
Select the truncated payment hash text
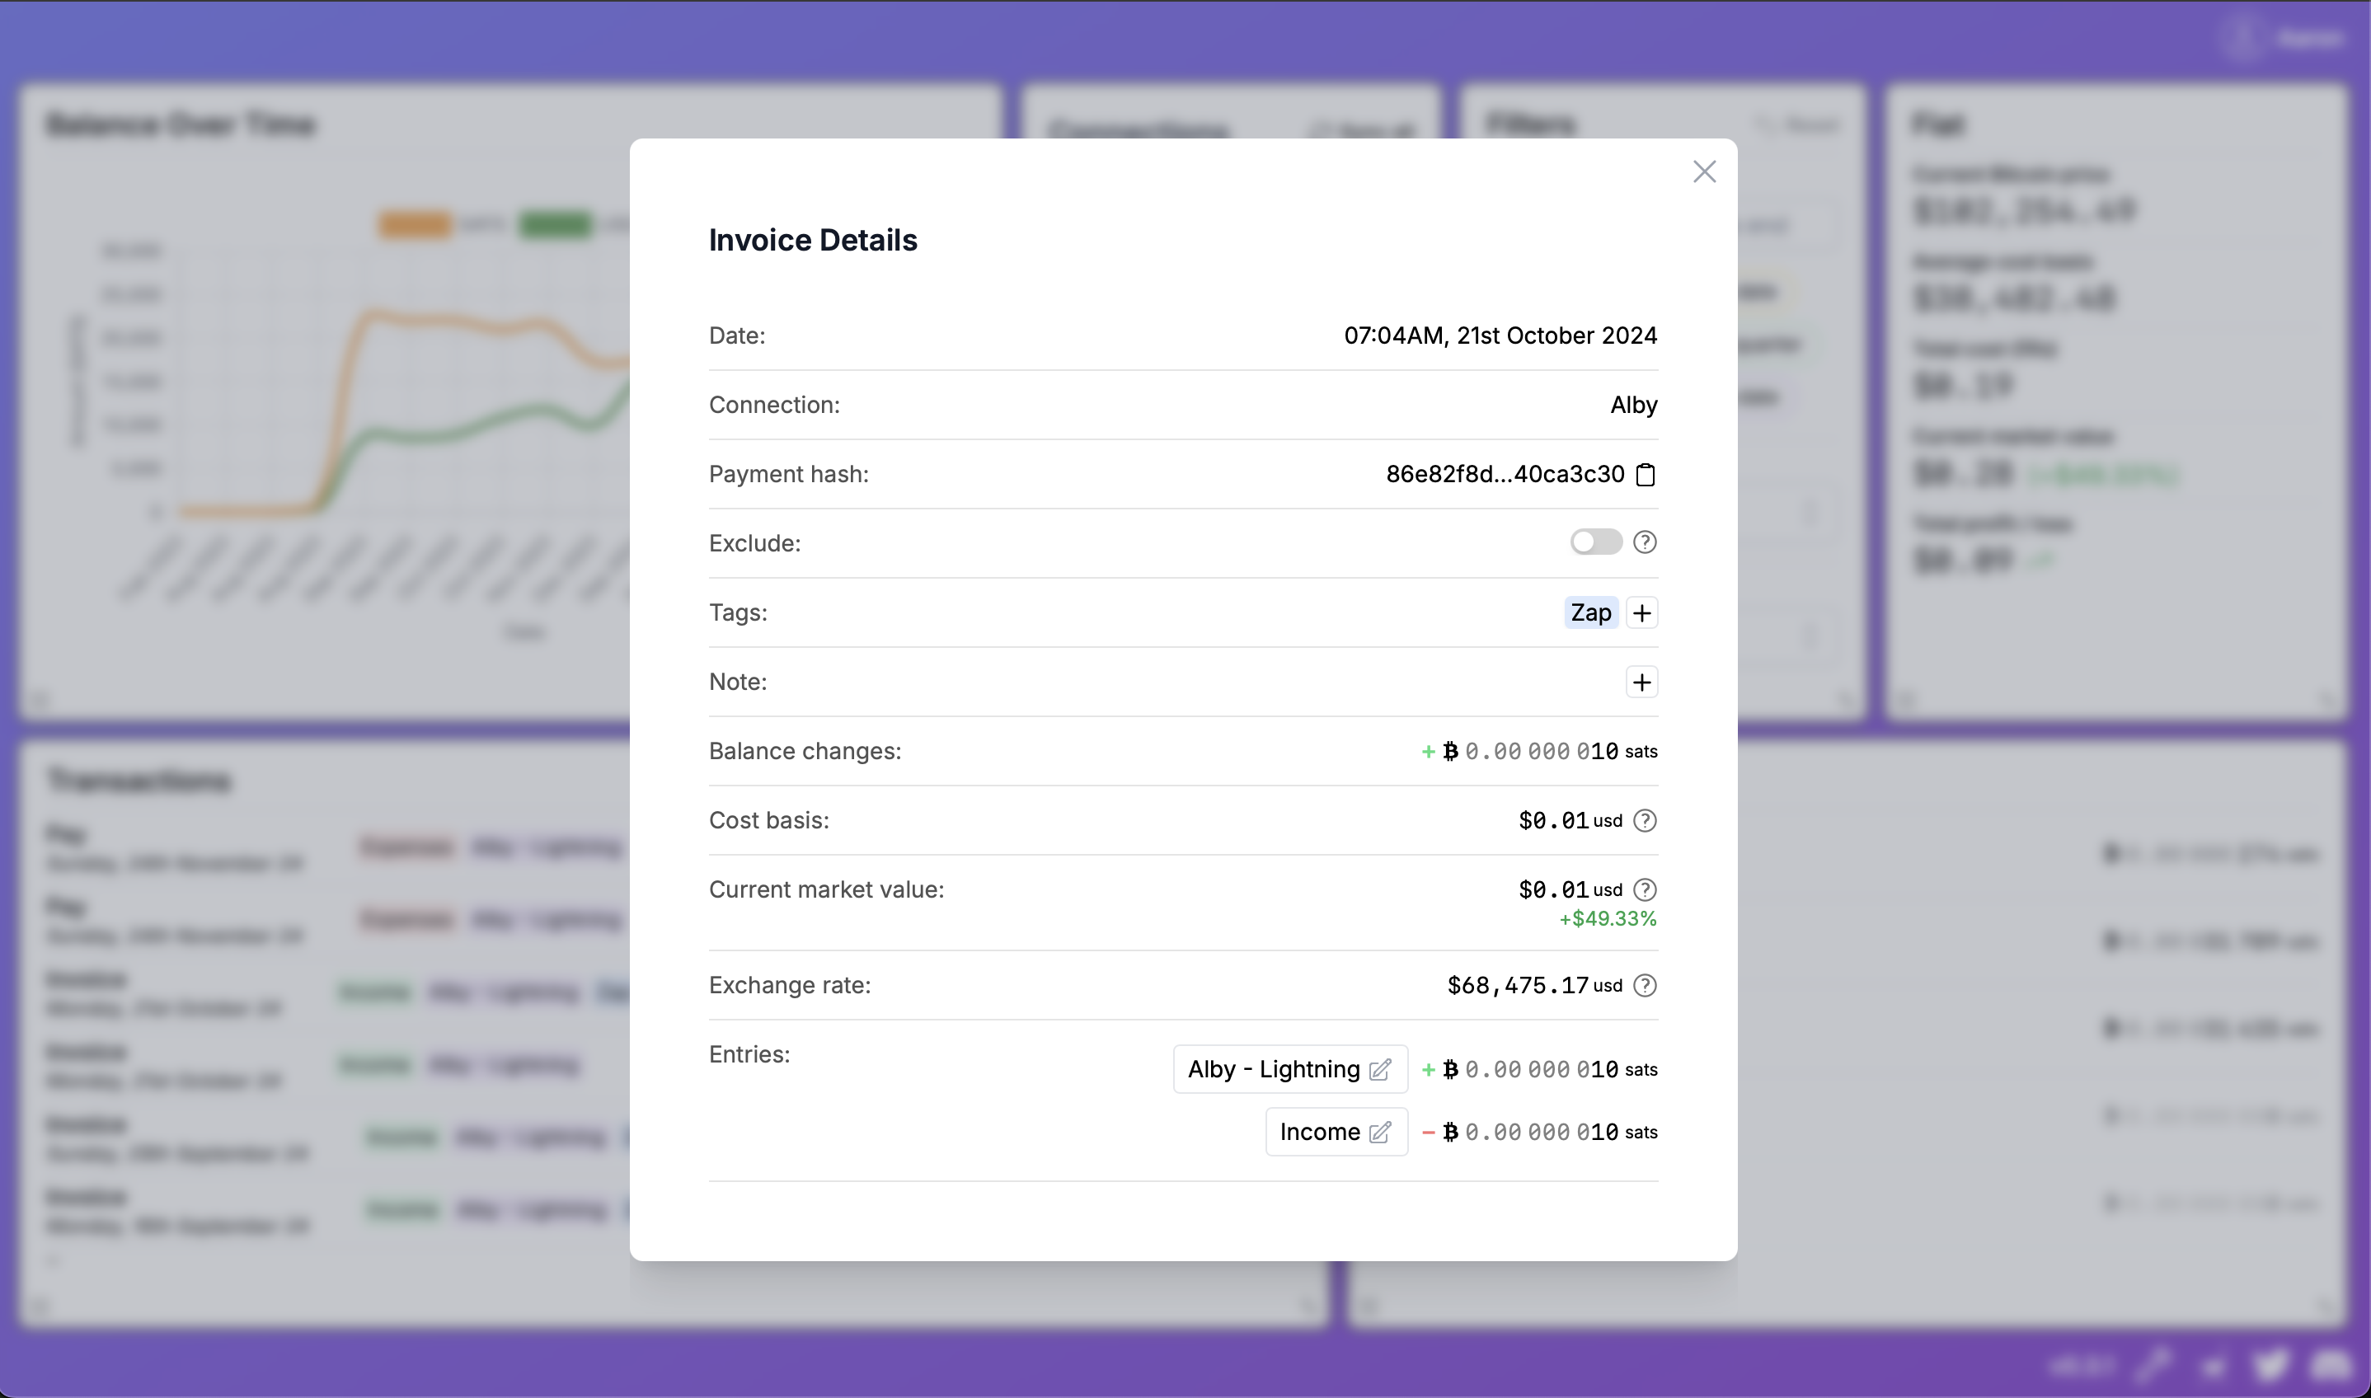[1505, 474]
